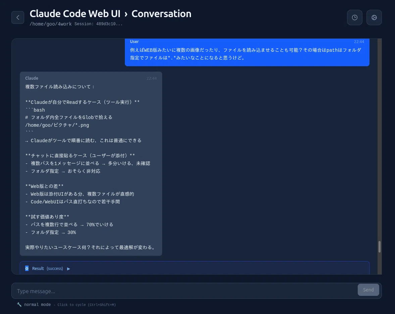Click the Session: 489d3c10... label
Screen dimensions: 395x314
(x=98, y=24)
